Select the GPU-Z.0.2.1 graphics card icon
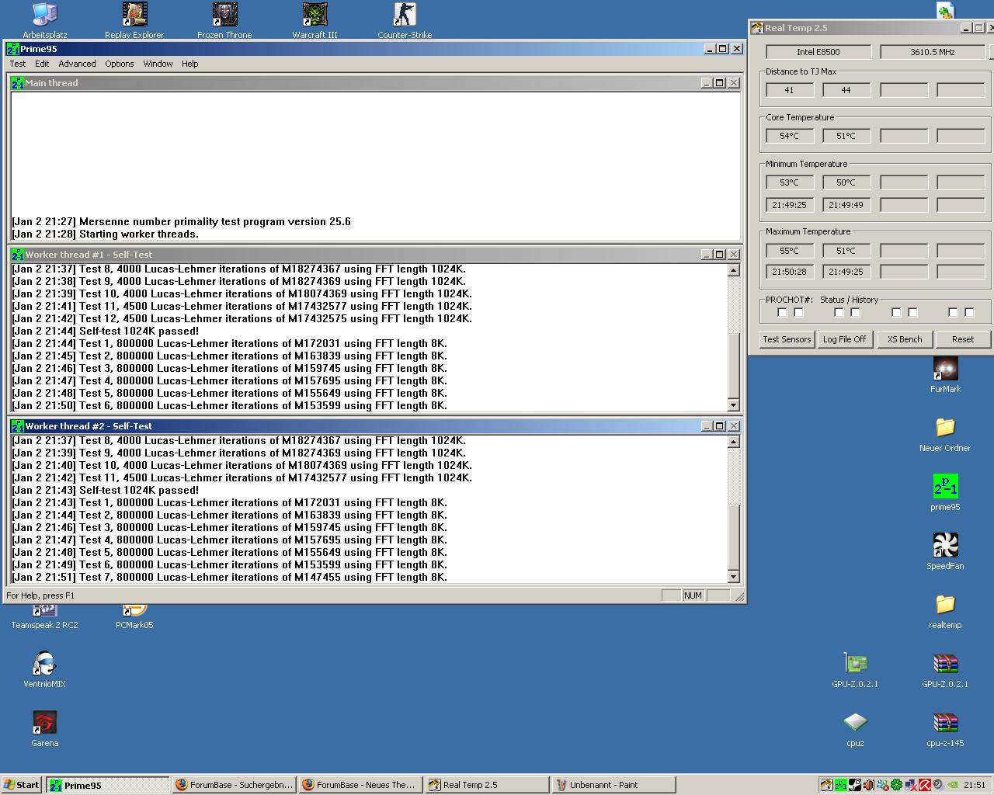Screen dimensions: 994x795 coord(855,670)
